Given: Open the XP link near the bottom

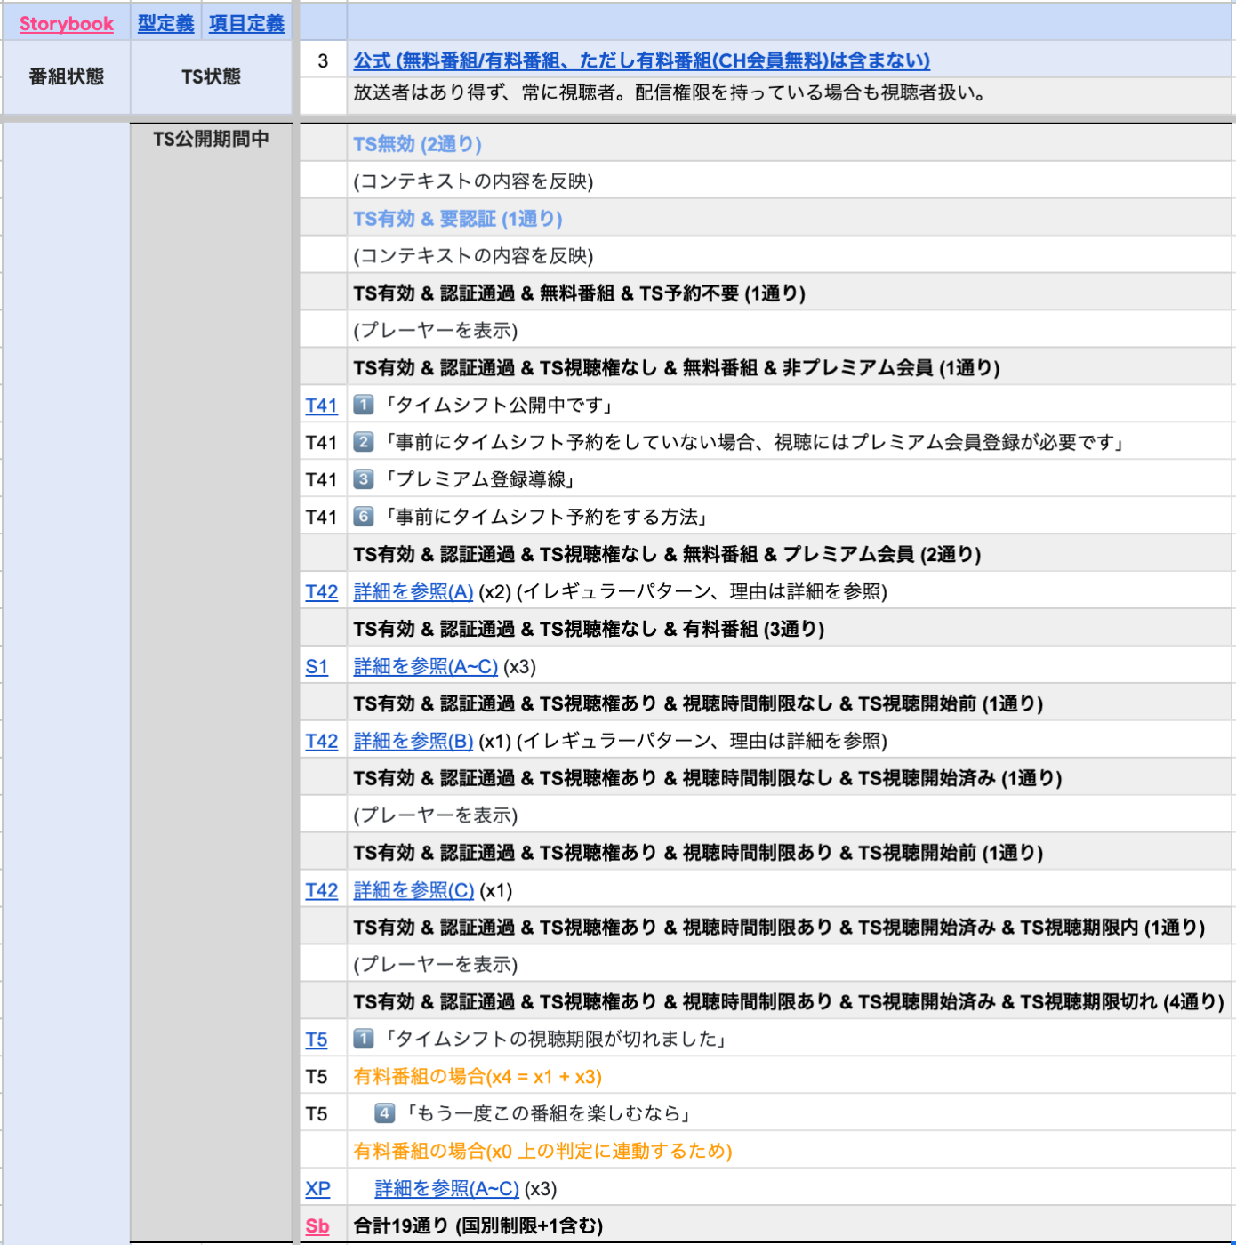Looking at the screenshot, I should click(318, 1188).
